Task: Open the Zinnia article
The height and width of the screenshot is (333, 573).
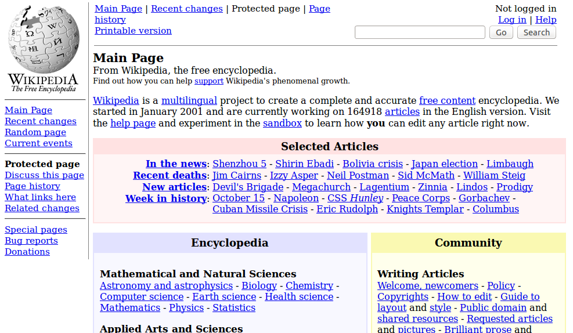Action: tap(433, 187)
